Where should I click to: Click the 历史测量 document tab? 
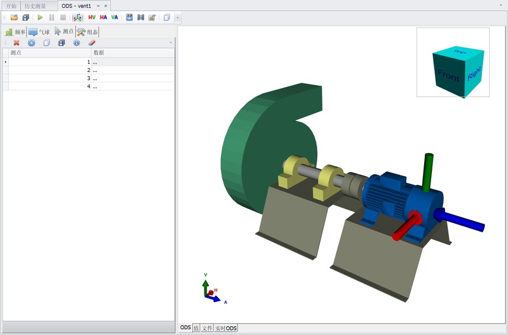point(35,5)
